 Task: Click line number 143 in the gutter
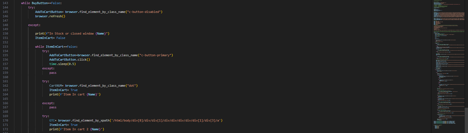click(x=5, y=3)
